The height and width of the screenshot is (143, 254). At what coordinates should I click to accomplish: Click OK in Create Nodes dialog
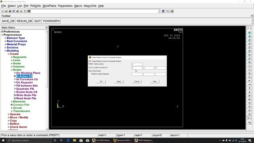[x=101, y=81]
